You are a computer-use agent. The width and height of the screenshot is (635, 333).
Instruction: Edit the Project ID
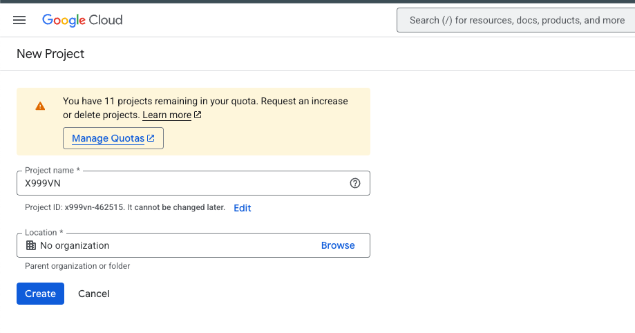coord(242,208)
